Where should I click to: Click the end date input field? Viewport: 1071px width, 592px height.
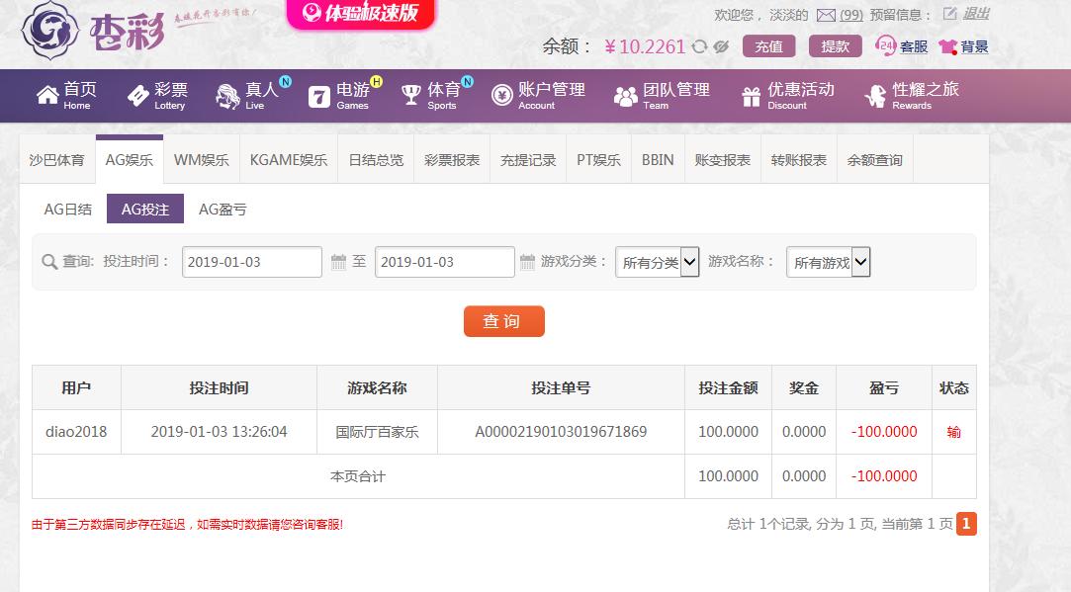(x=445, y=262)
